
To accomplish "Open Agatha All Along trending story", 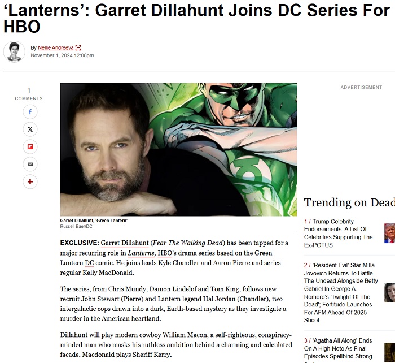I will tap(338, 350).
